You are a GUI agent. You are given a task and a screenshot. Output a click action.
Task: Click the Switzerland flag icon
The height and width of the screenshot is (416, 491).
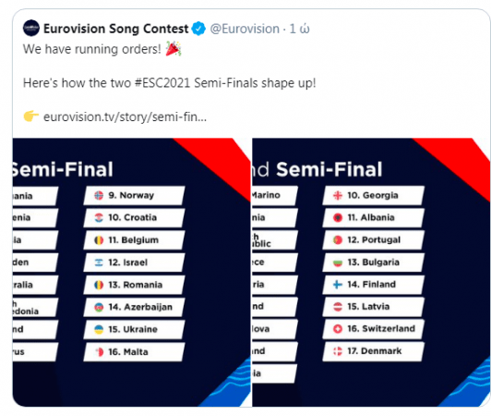point(338,329)
